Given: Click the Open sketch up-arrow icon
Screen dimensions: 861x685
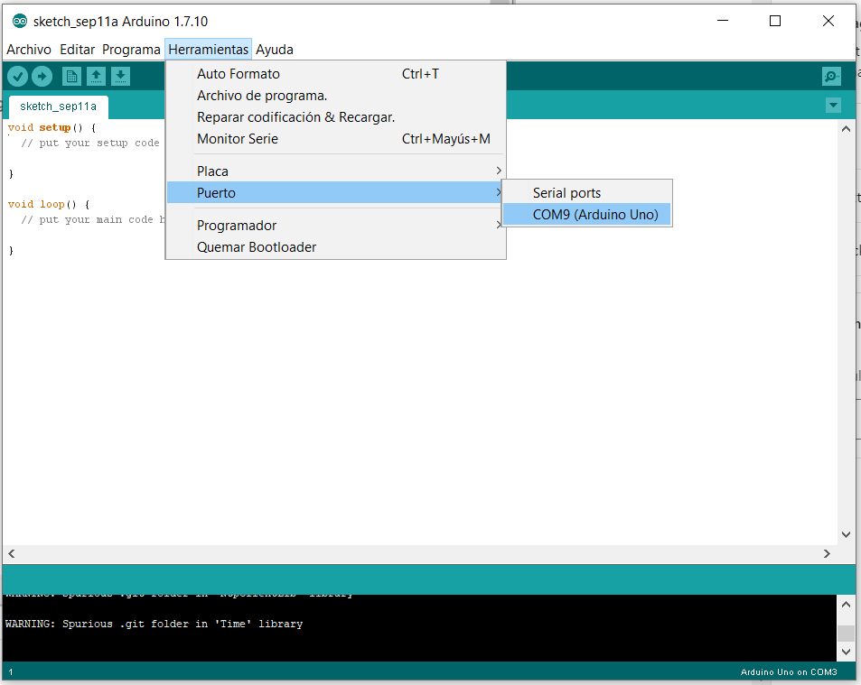Looking at the screenshot, I should coord(96,77).
